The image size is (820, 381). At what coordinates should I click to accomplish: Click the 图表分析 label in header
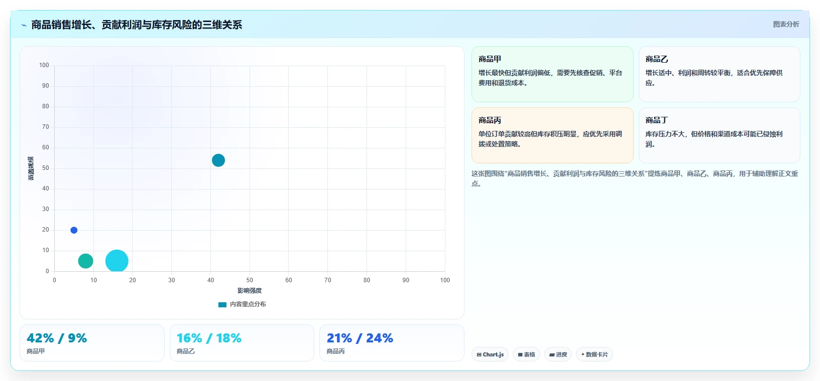point(786,24)
